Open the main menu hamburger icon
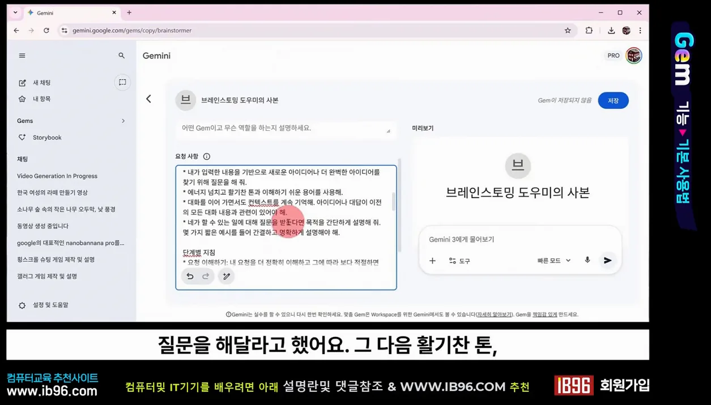This screenshot has height=405, width=711. coord(22,56)
